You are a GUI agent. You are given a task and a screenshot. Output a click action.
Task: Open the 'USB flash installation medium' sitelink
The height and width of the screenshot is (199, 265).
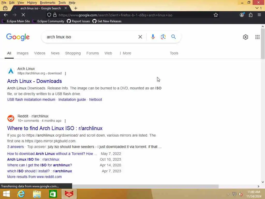[x=31, y=99]
